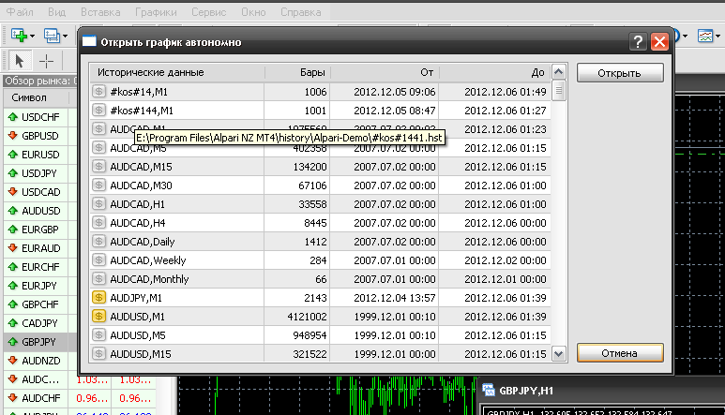Viewport: 725px width, 415px height.
Task: Click EURAUD down-arrow icon in Market Watch
Action: pyautogui.click(x=12, y=248)
